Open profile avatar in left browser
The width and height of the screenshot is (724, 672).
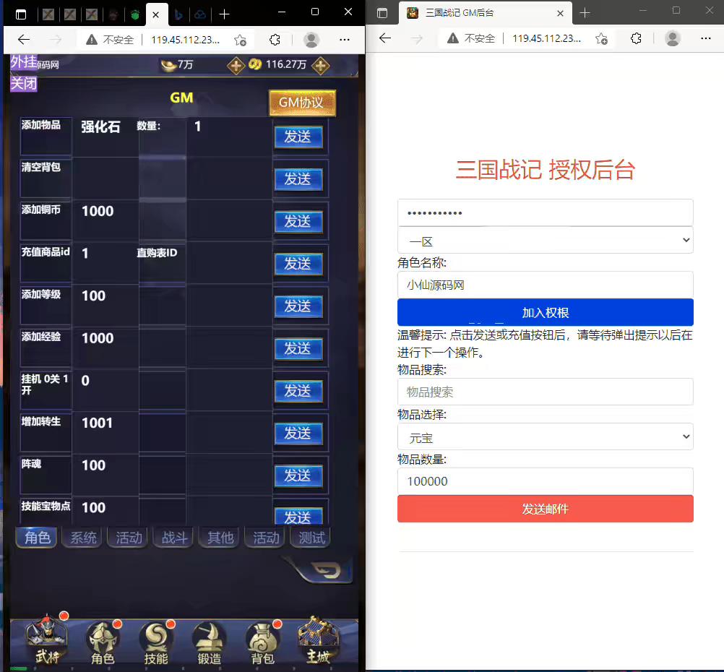311,40
